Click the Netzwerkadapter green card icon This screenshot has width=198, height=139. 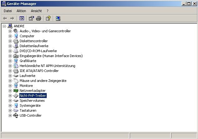coord(16,91)
